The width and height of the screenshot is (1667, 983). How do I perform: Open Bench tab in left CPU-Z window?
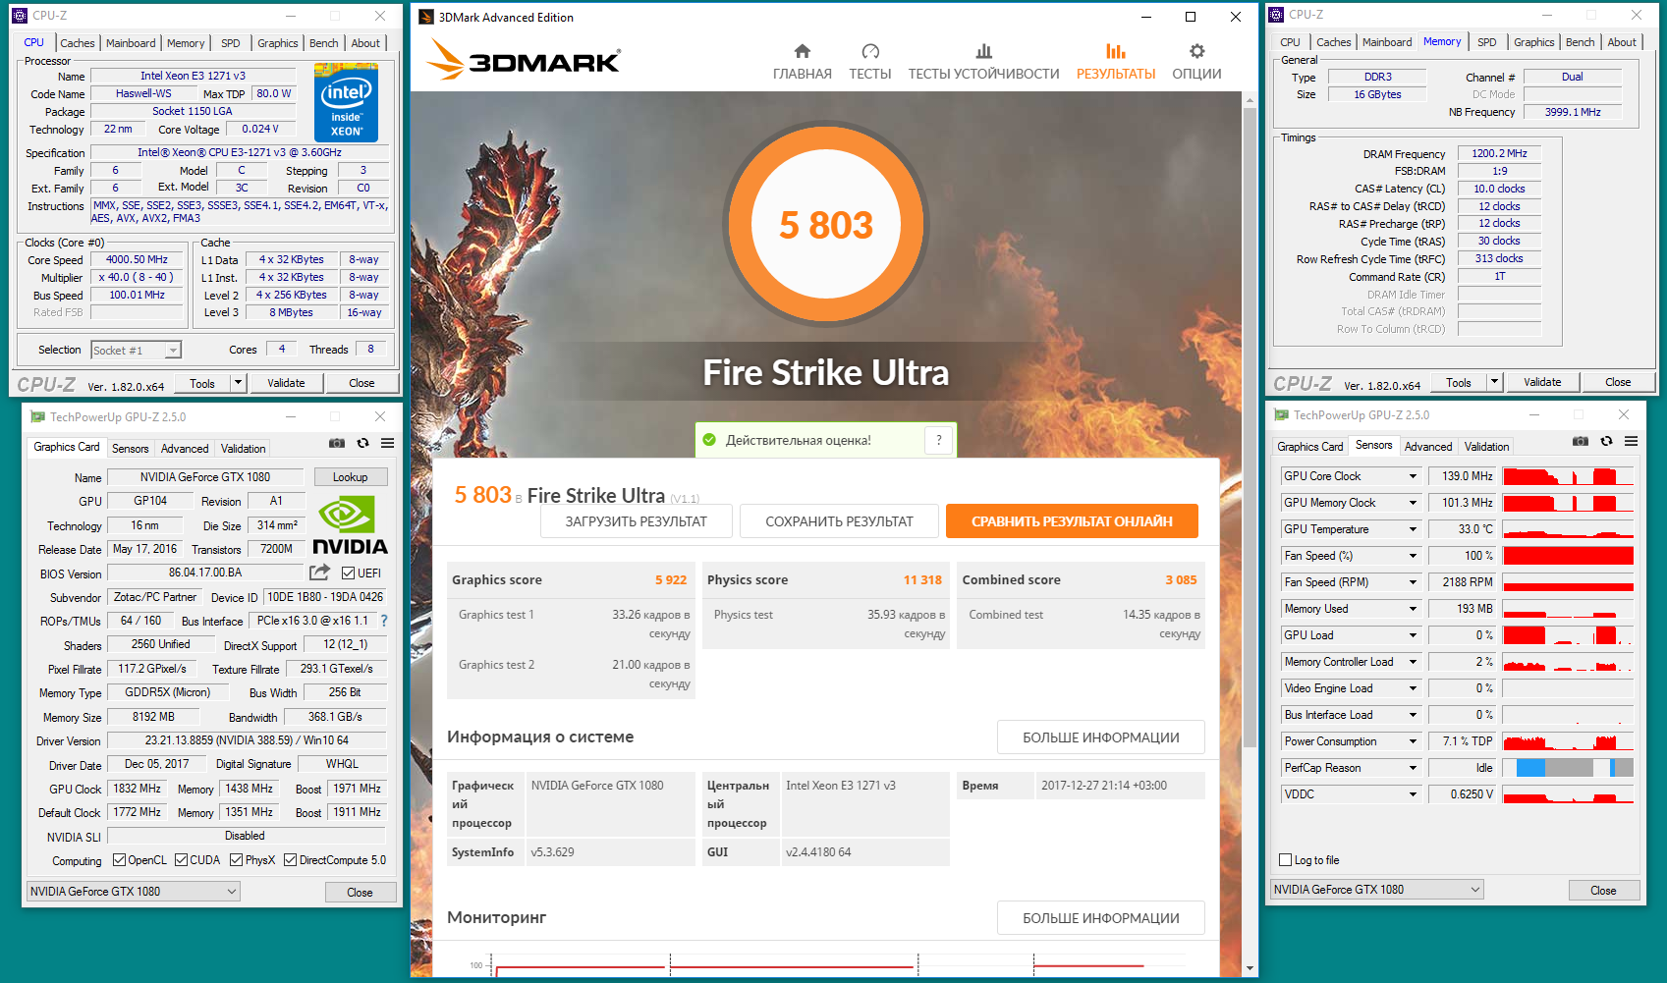point(323,43)
